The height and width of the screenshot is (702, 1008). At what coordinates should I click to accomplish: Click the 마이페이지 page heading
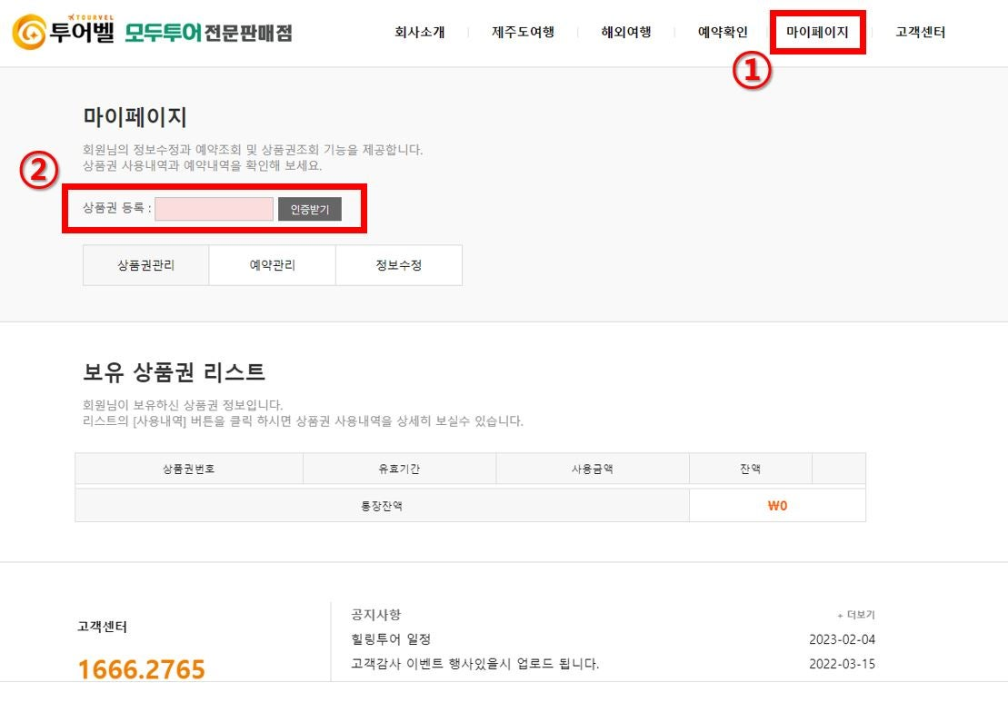(135, 117)
